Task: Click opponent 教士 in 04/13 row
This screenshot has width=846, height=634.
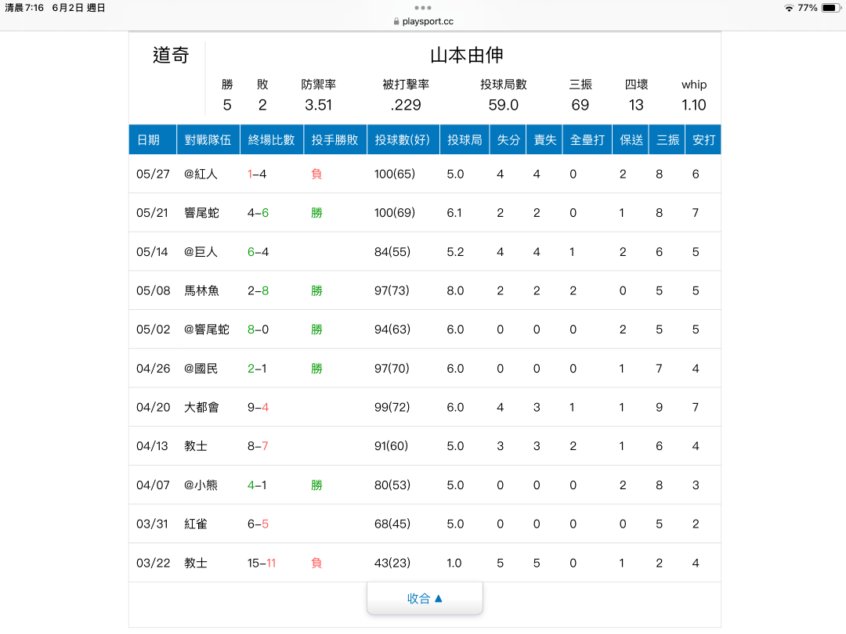Action: point(195,446)
